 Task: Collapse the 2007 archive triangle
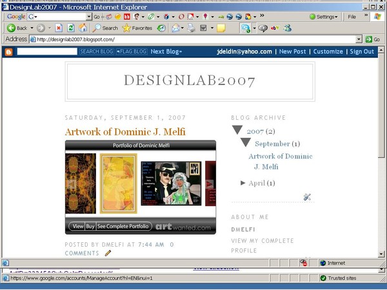pos(237,130)
